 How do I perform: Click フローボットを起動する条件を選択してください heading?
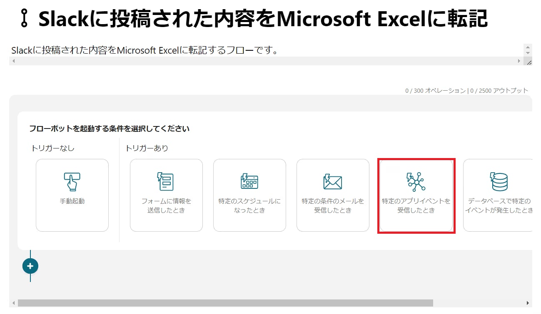pyautogui.click(x=109, y=129)
